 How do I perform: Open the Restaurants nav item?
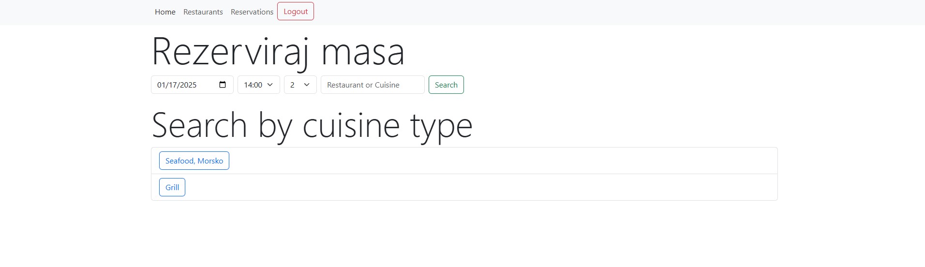coord(203,12)
